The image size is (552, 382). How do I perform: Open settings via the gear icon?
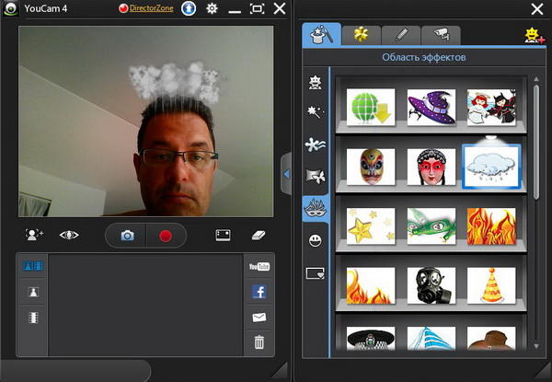212,9
